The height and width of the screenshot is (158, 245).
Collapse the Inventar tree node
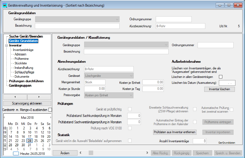[x=6, y=46]
